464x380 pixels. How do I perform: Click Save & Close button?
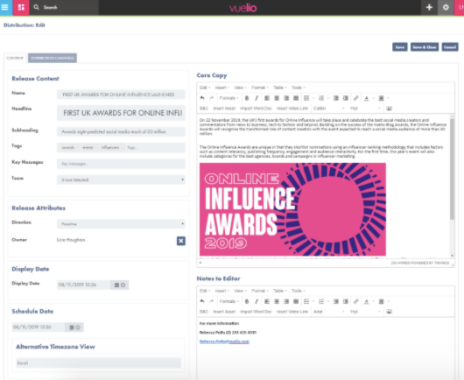(425, 47)
